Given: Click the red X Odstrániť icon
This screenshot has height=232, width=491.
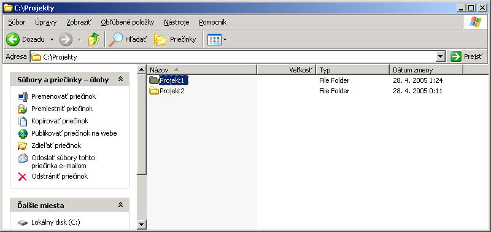Looking at the screenshot, I should [23, 177].
